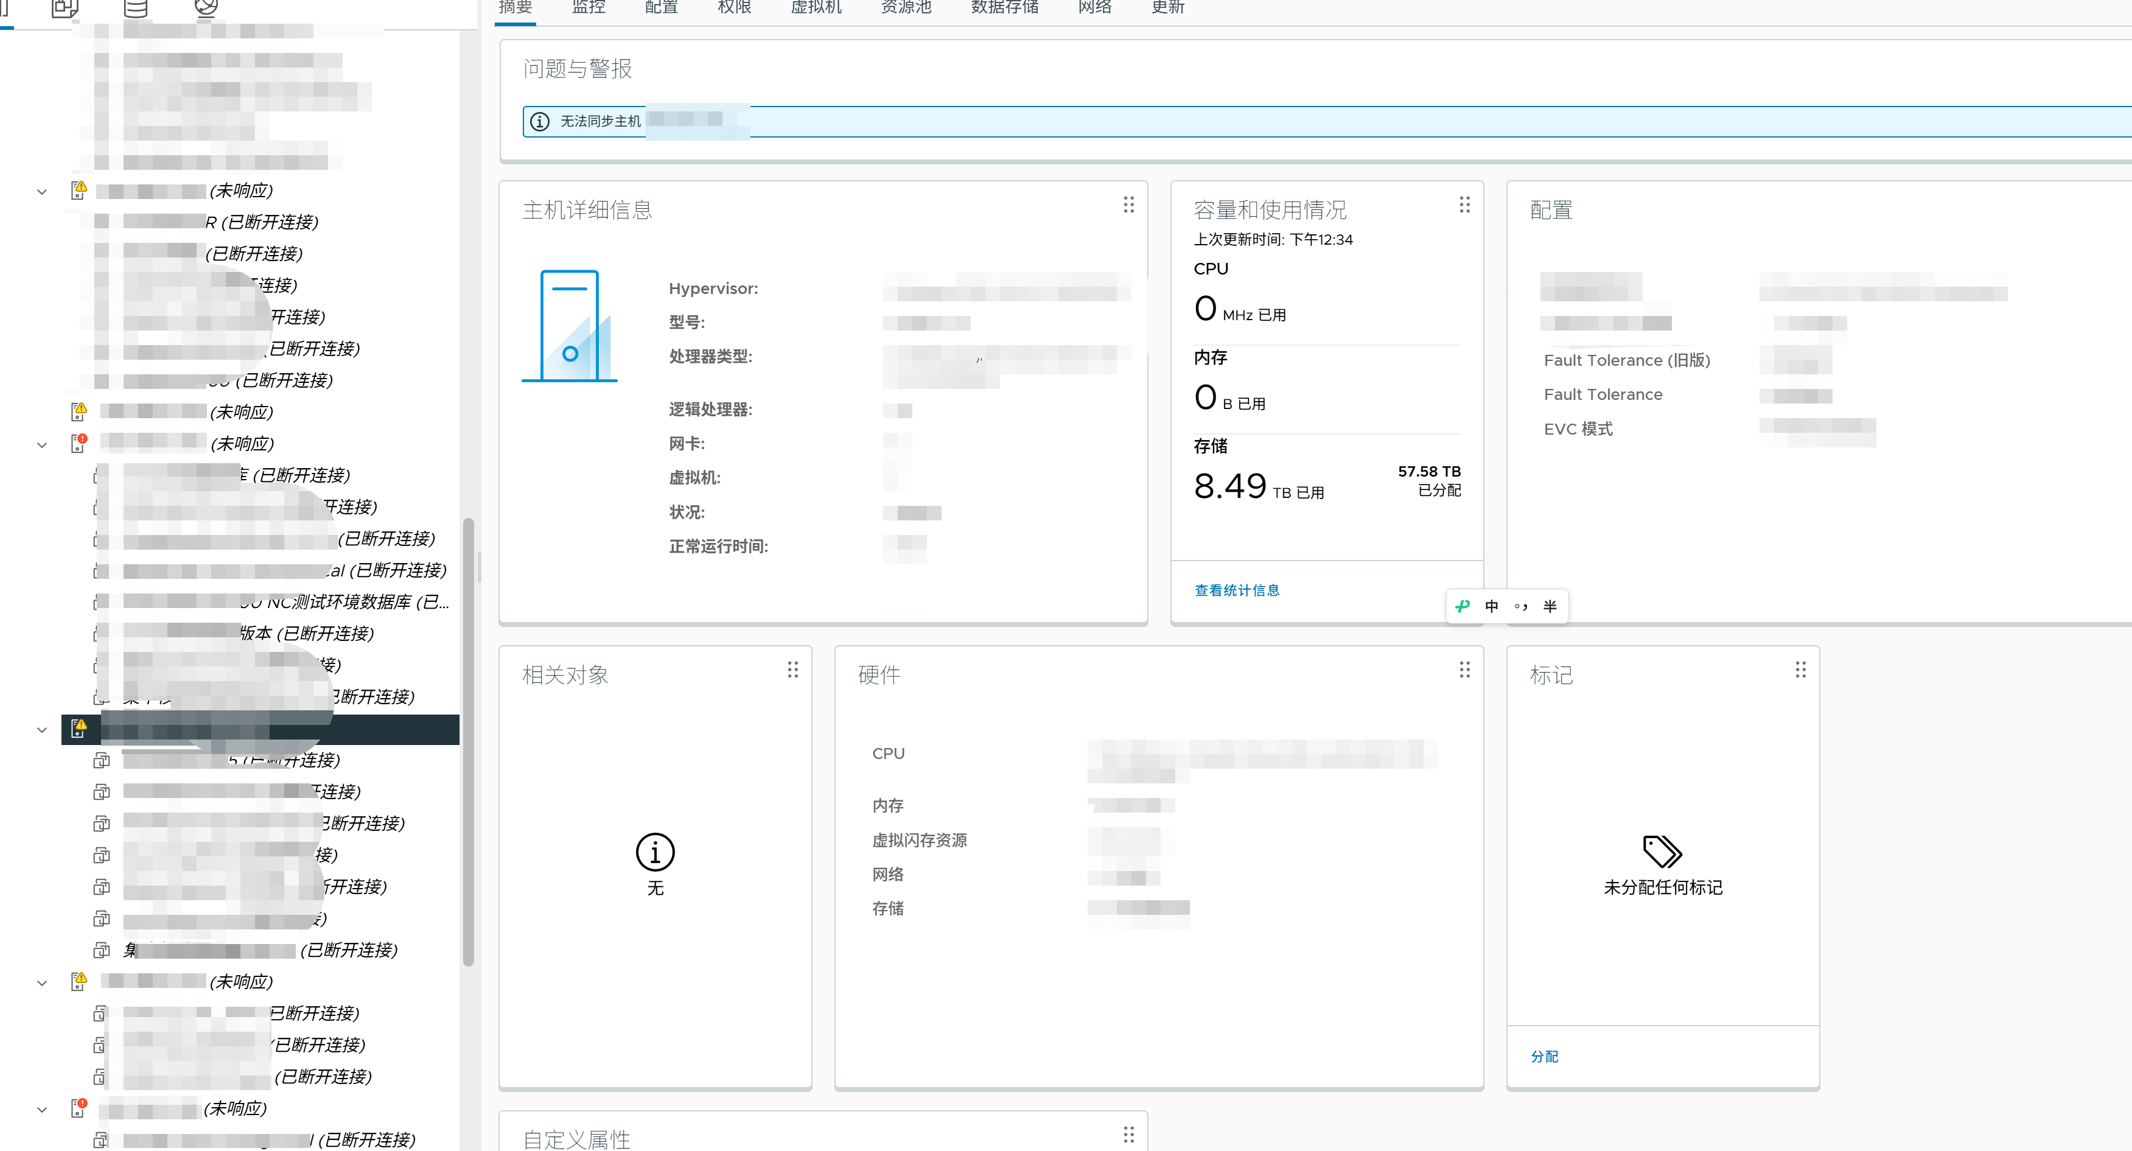
Task: Collapse the topmost 未响应 host in tree
Action: pos(42,192)
